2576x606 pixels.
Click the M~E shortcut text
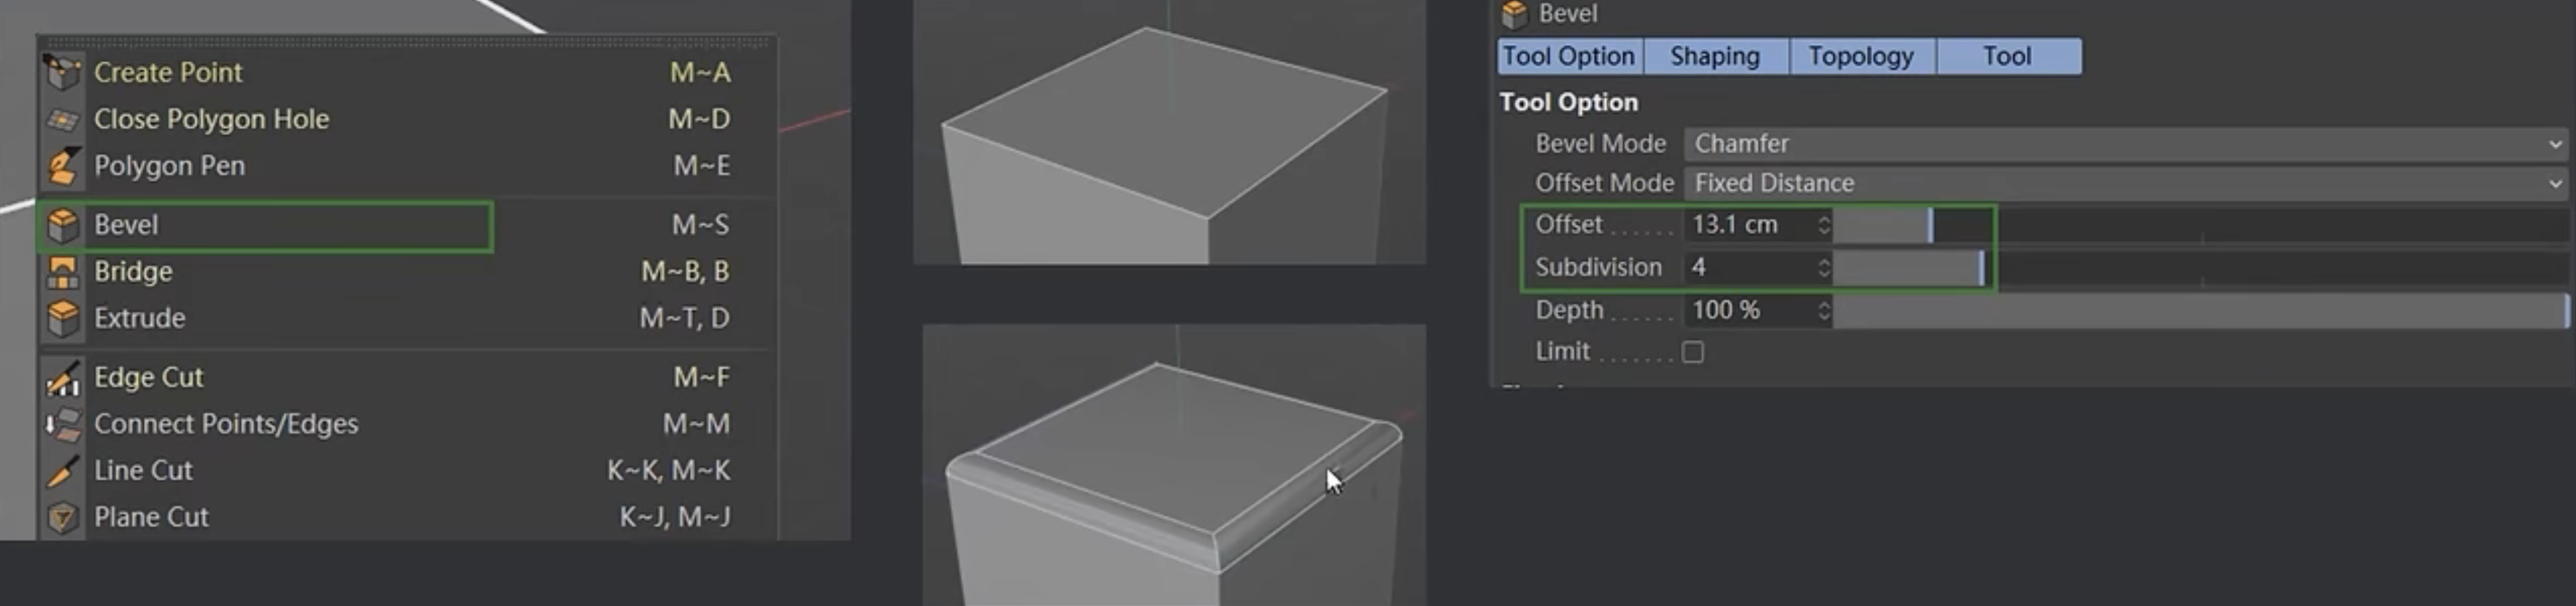[701, 165]
